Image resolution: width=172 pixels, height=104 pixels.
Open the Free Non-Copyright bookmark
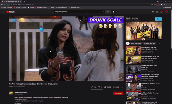[x=41, y=8]
